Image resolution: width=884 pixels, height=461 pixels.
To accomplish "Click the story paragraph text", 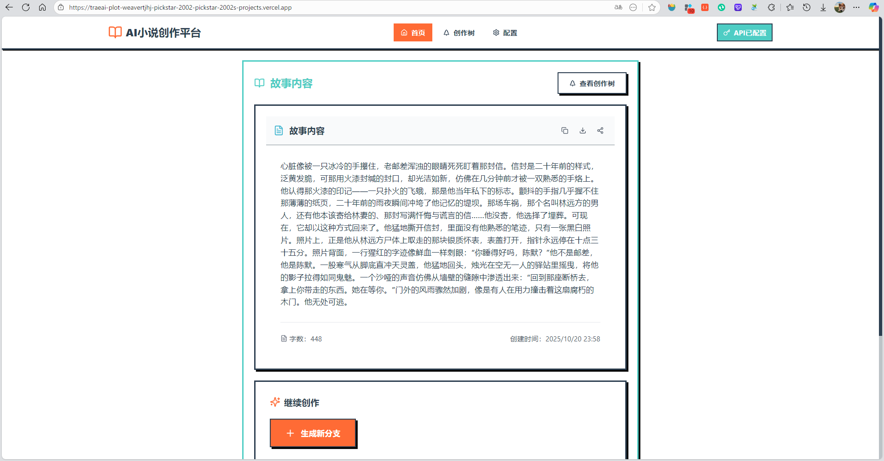I will click(x=440, y=234).
